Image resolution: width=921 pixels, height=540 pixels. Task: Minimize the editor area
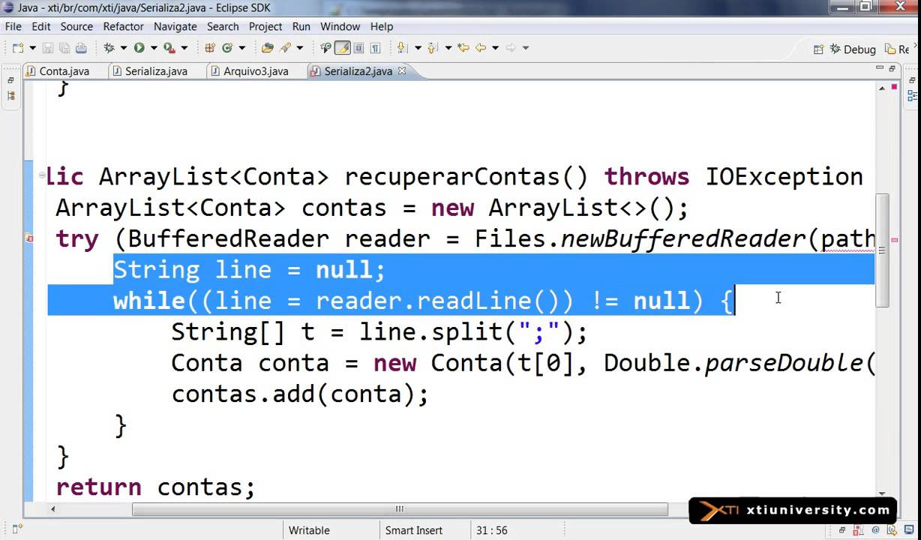pyautogui.click(x=880, y=68)
